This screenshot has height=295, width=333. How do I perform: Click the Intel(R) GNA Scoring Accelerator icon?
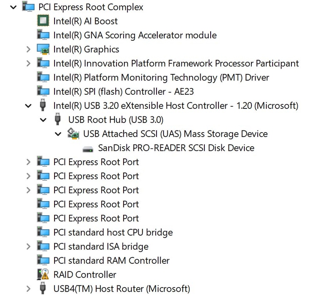click(43, 35)
